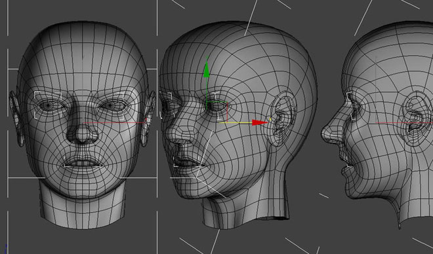Select the yellow highlighted gizmo axis line

point(236,122)
